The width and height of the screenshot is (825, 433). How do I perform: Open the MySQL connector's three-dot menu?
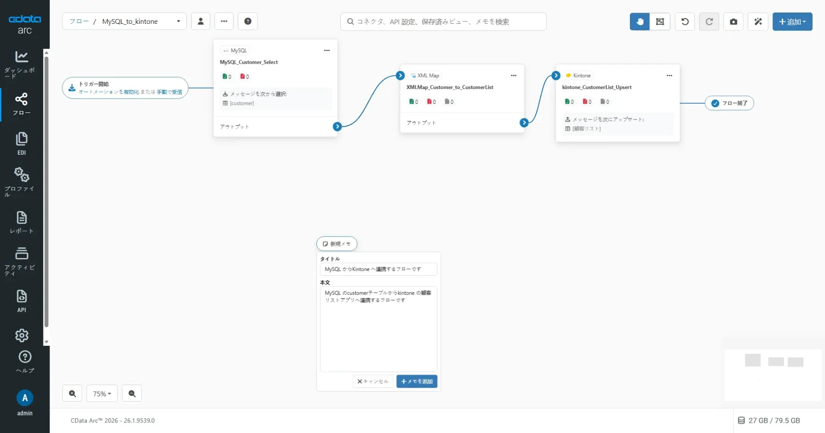pos(327,50)
